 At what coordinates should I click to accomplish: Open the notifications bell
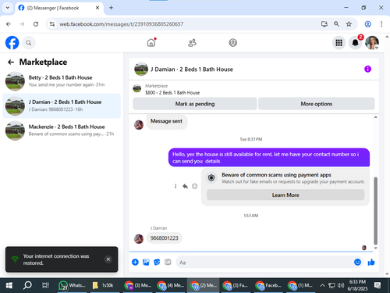[355, 43]
